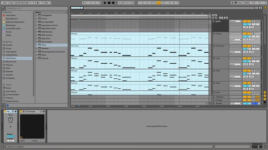268x150 pixels.
Task: Toggle the Top track activator
Action: coord(247,58)
